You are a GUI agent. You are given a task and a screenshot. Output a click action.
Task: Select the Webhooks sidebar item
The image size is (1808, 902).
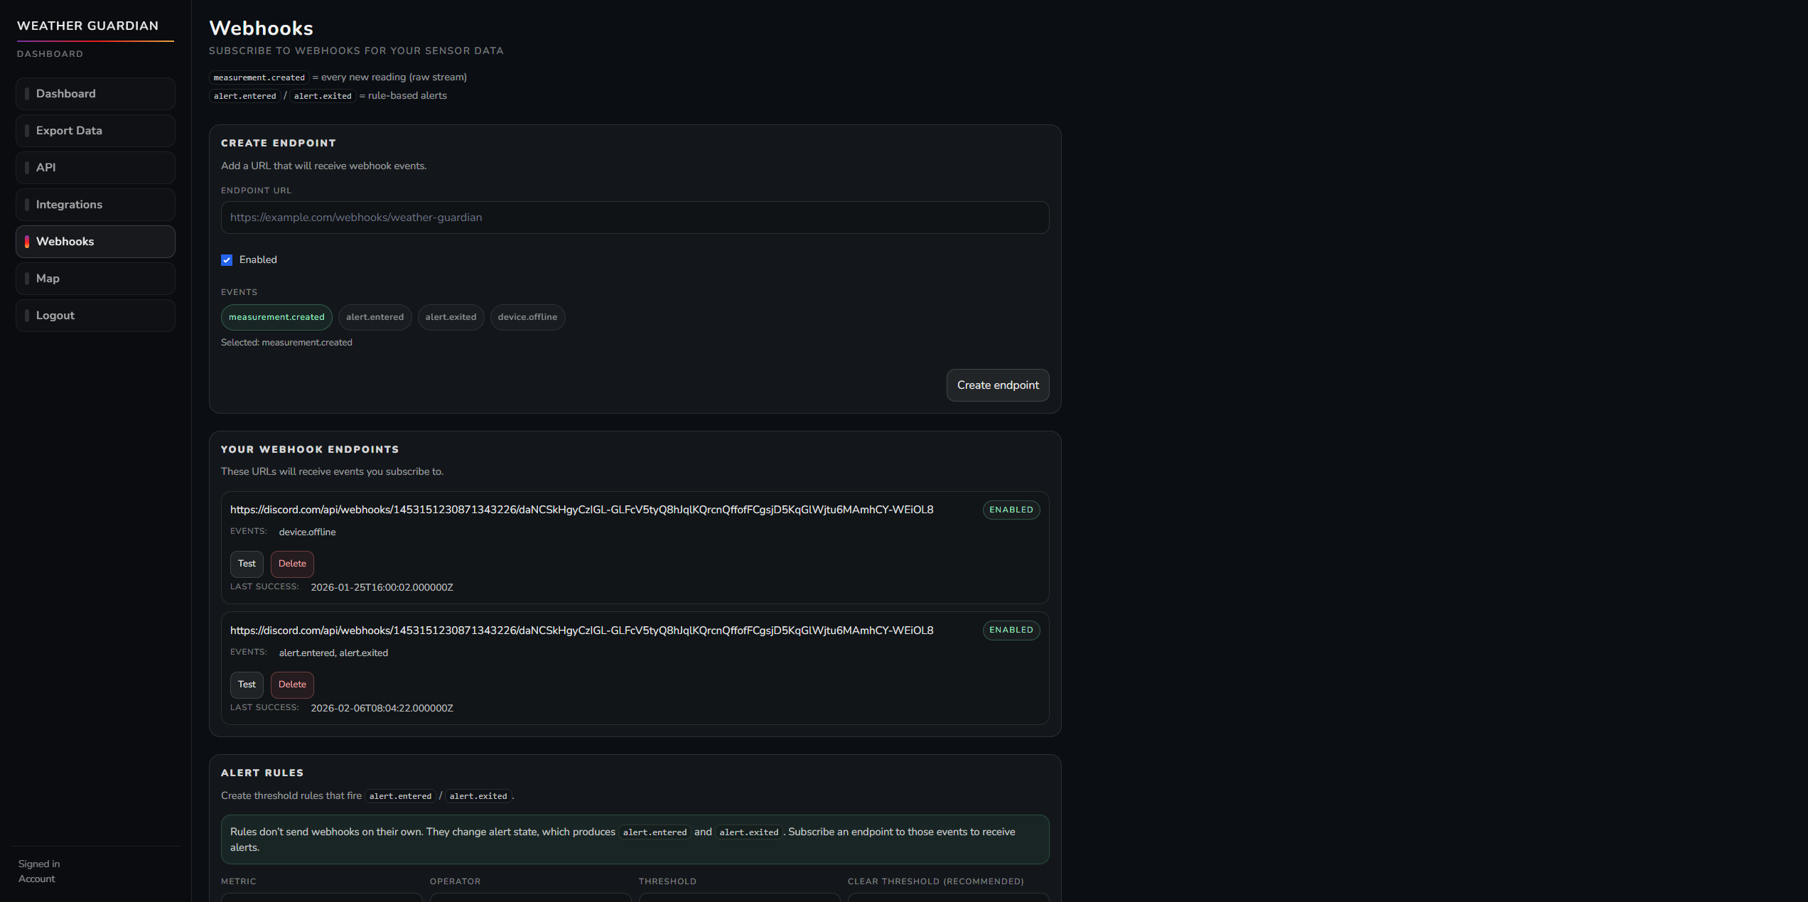(95, 242)
